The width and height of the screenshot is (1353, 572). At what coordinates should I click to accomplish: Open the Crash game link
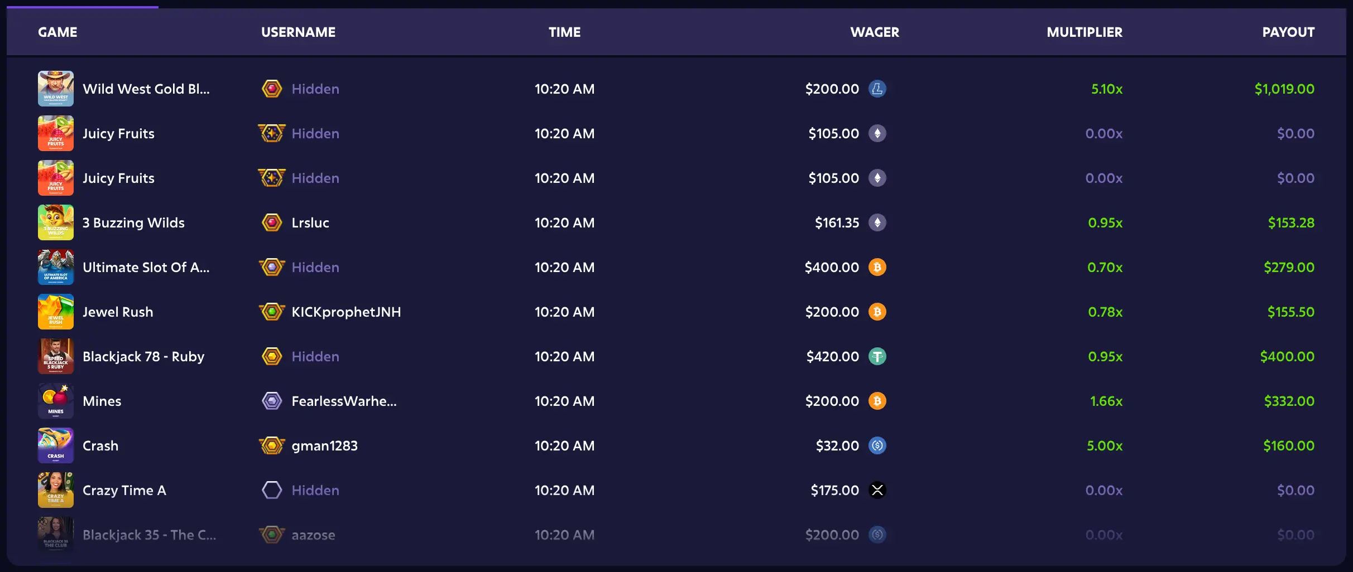[100, 445]
